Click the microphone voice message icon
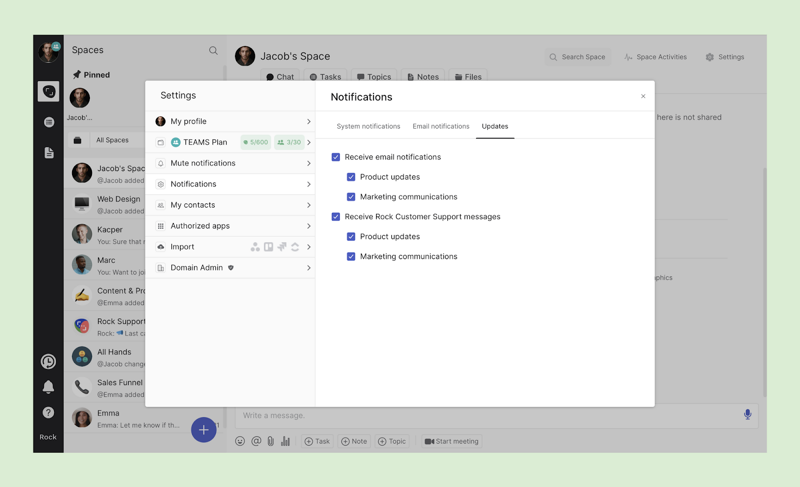The width and height of the screenshot is (800, 487). coord(747,414)
